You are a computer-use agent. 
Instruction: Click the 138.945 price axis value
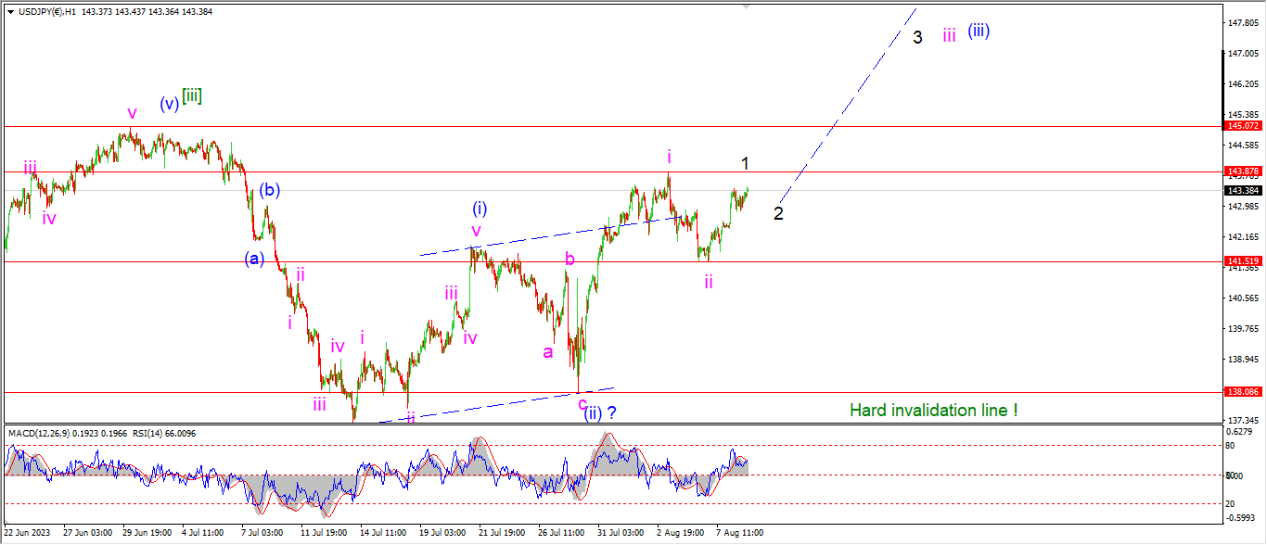1242,359
